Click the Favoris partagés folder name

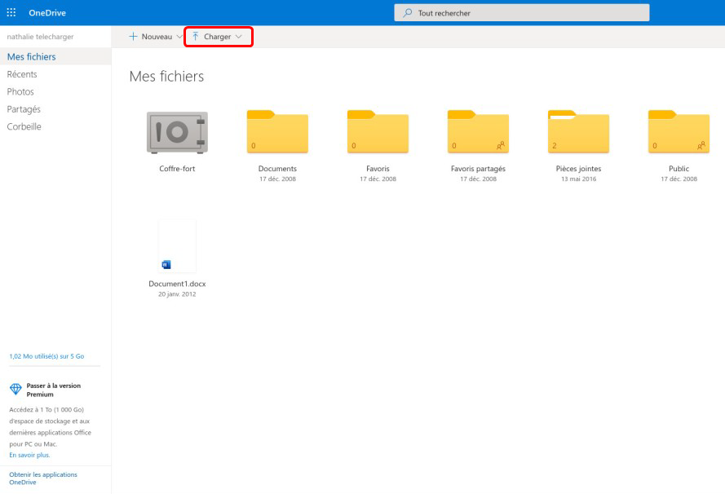tap(478, 169)
